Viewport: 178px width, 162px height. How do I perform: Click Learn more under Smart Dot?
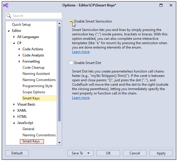pyautogui.click(x=81, y=98)
